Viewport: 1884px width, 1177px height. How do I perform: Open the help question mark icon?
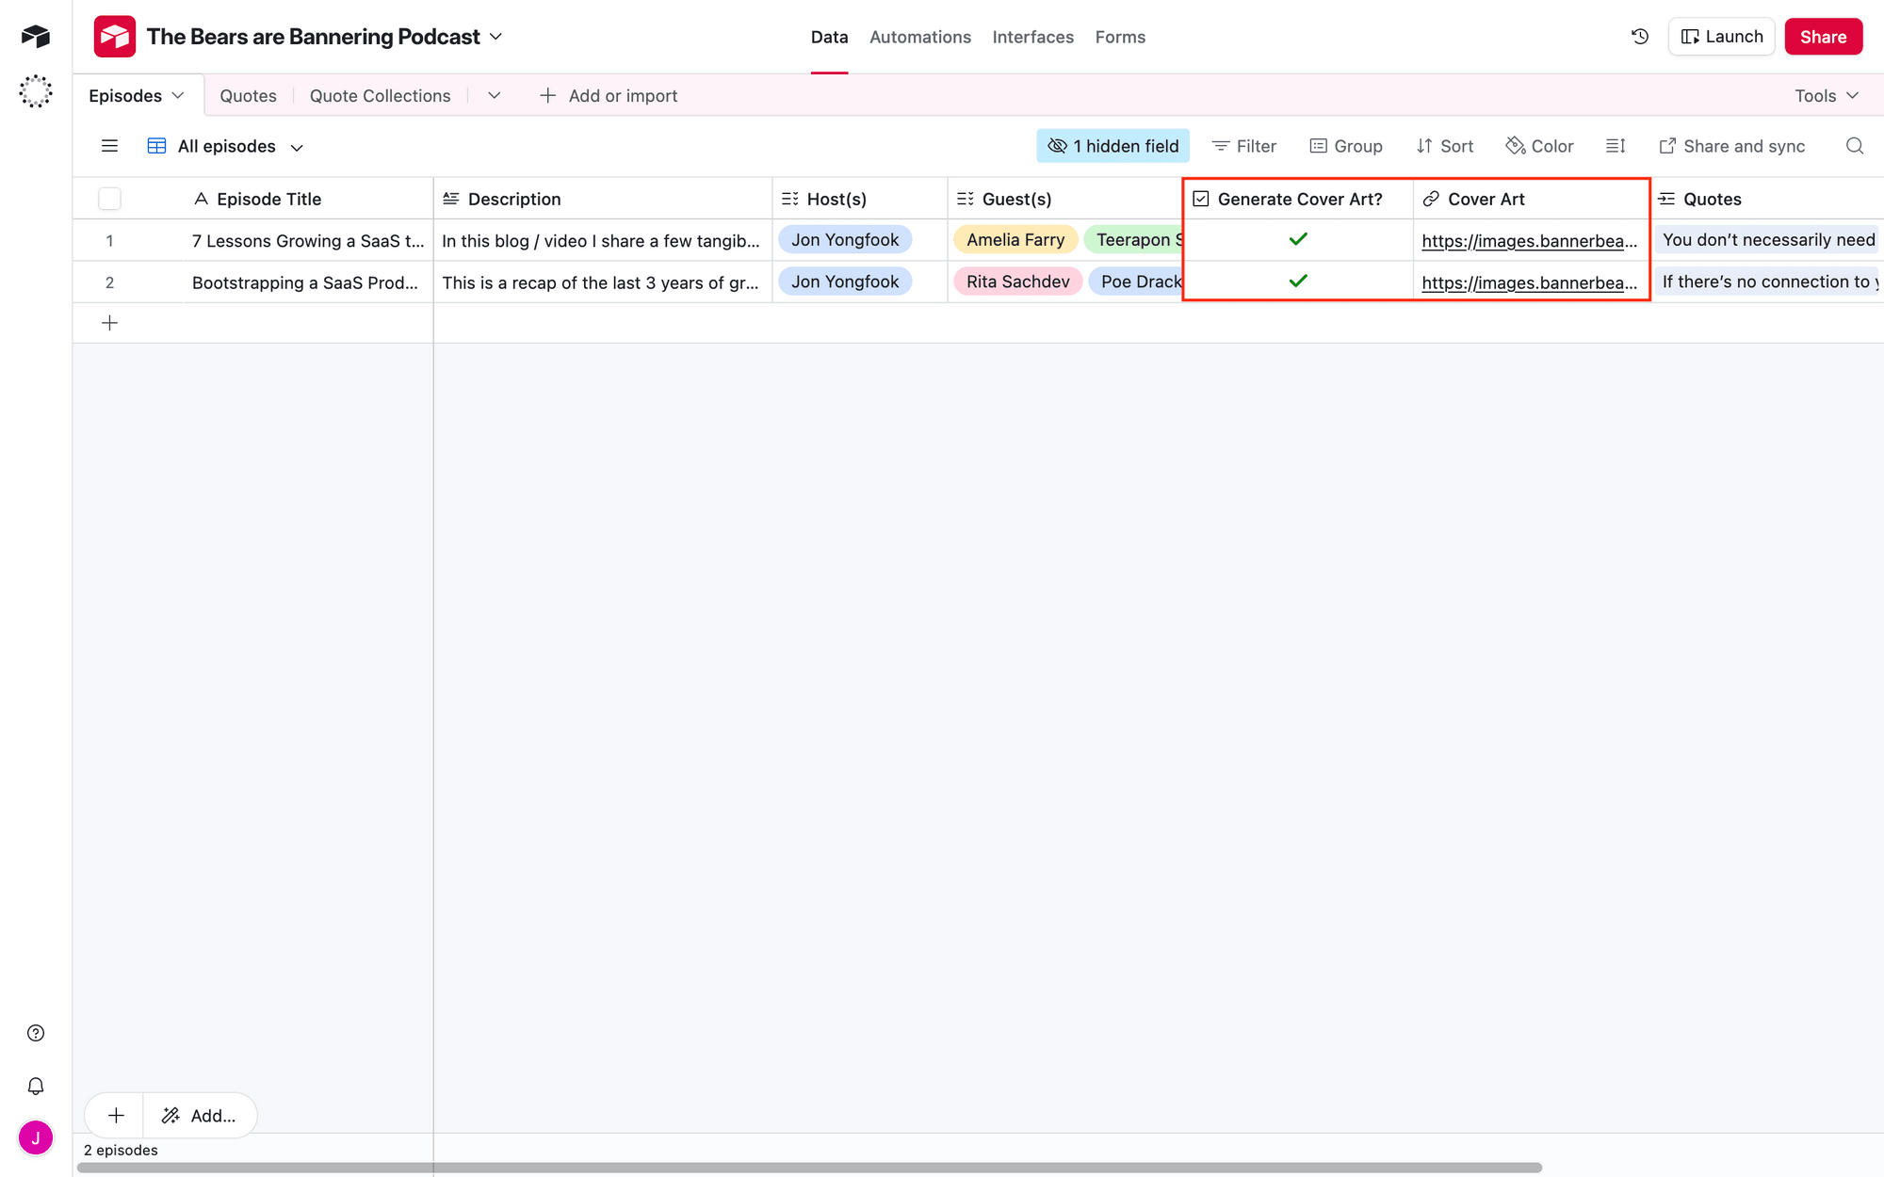pyautogui.click(x=36, y=1033)
